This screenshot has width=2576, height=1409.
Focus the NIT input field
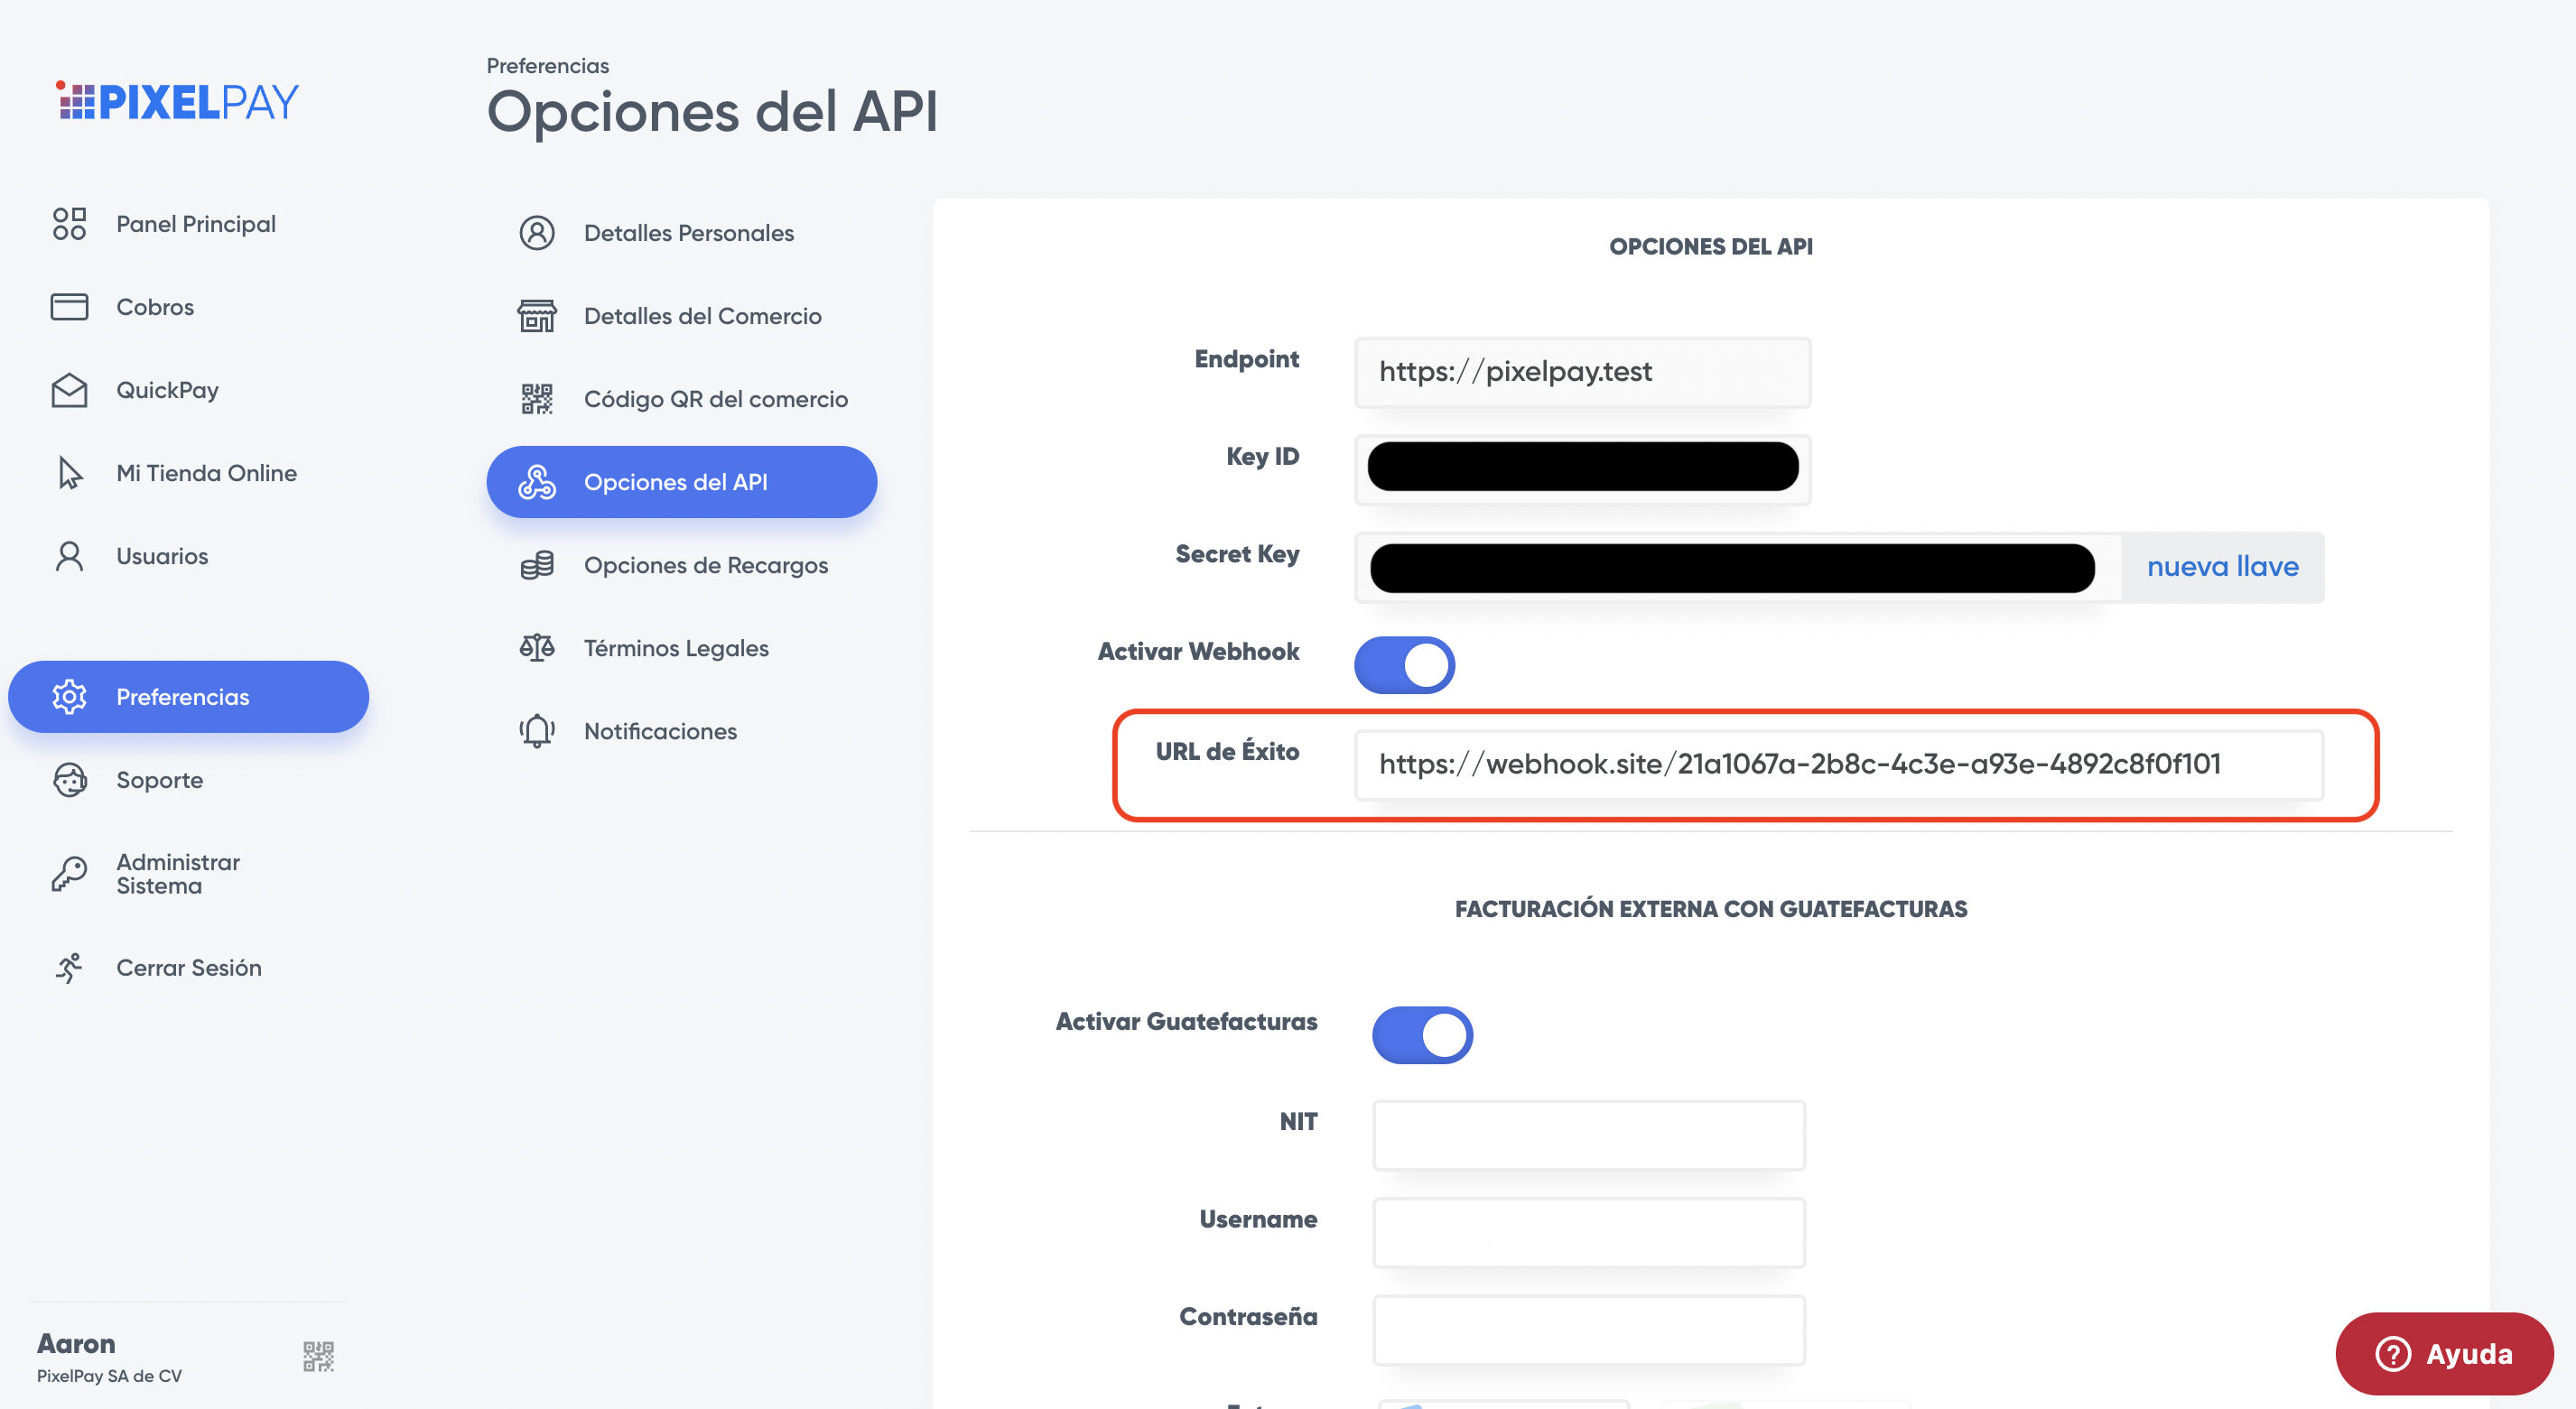tap(1588, 1135)
